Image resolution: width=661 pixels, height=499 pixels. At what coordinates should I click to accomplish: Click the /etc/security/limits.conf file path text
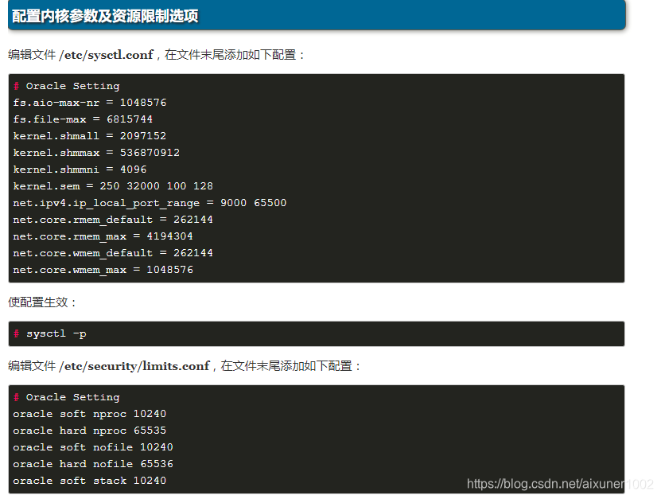click(134, 366)
